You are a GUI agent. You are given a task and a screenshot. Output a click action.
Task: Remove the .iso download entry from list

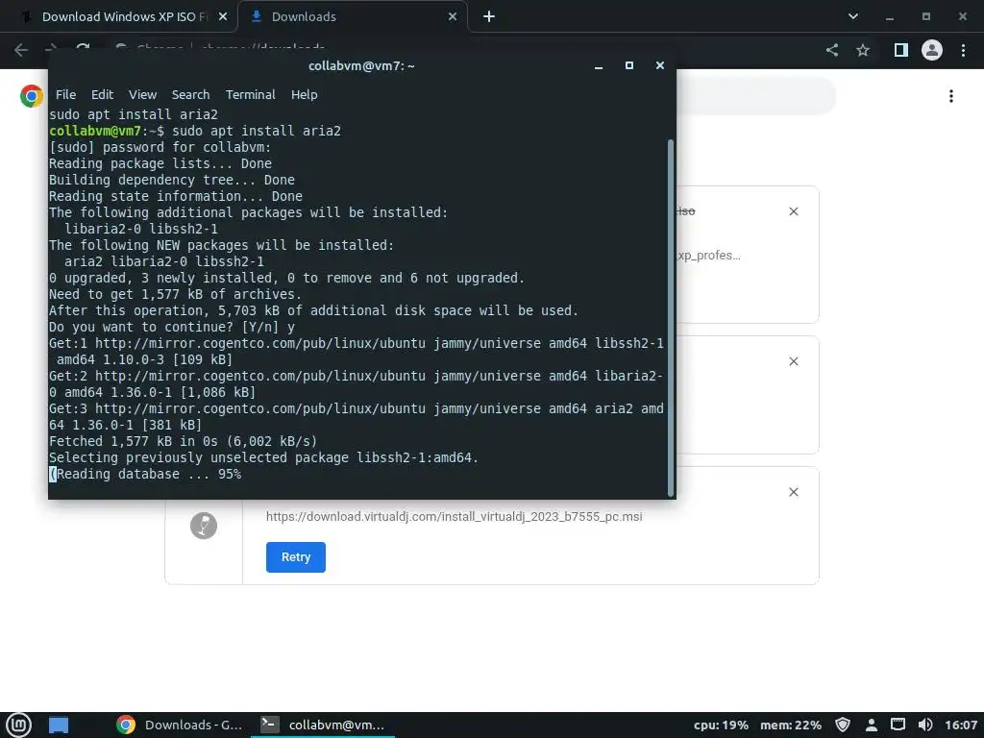click(x=793, y=211)
